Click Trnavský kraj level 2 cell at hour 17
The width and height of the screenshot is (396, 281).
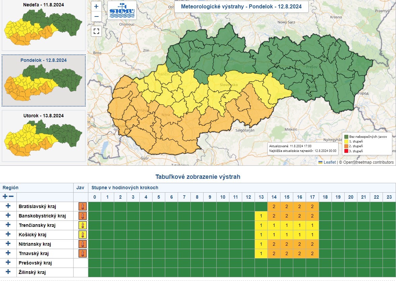pyautogui.click(x=312, y=253)
